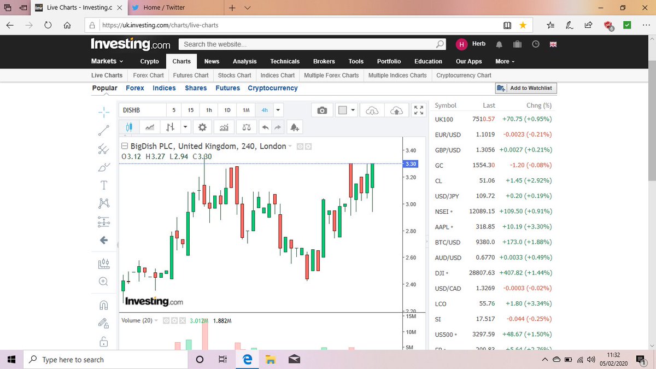Image resolution: width=656 pixels, height=369 pixels.
Task: Go to Cryptocurrency Chart submenu
Action: click(x=464, y=75)
